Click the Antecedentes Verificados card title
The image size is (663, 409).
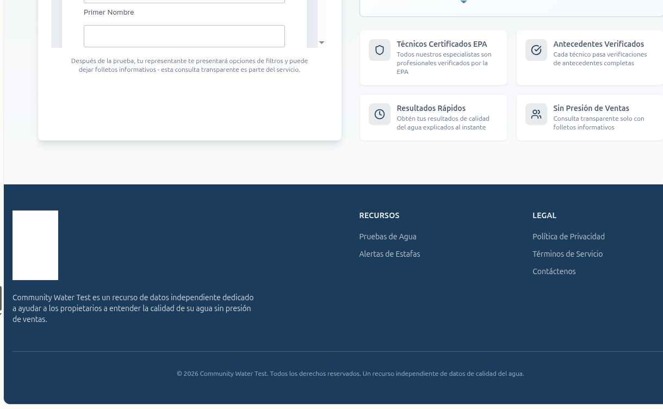[598, 44]
